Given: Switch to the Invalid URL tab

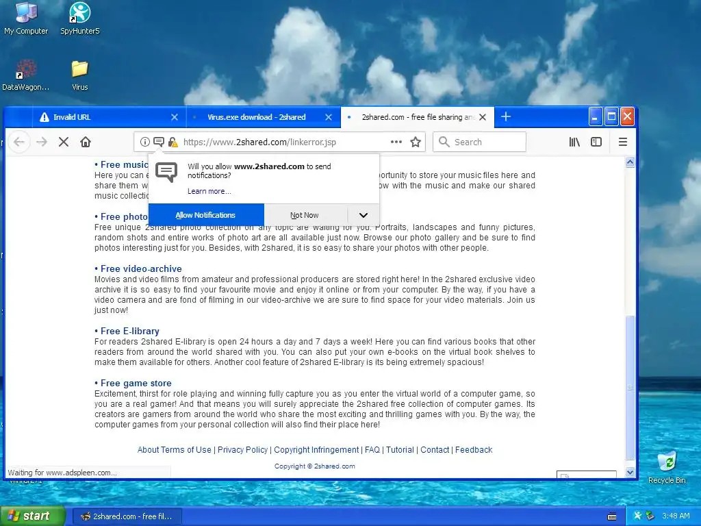Looking at the screenshot, I should [x=109, y=117].
